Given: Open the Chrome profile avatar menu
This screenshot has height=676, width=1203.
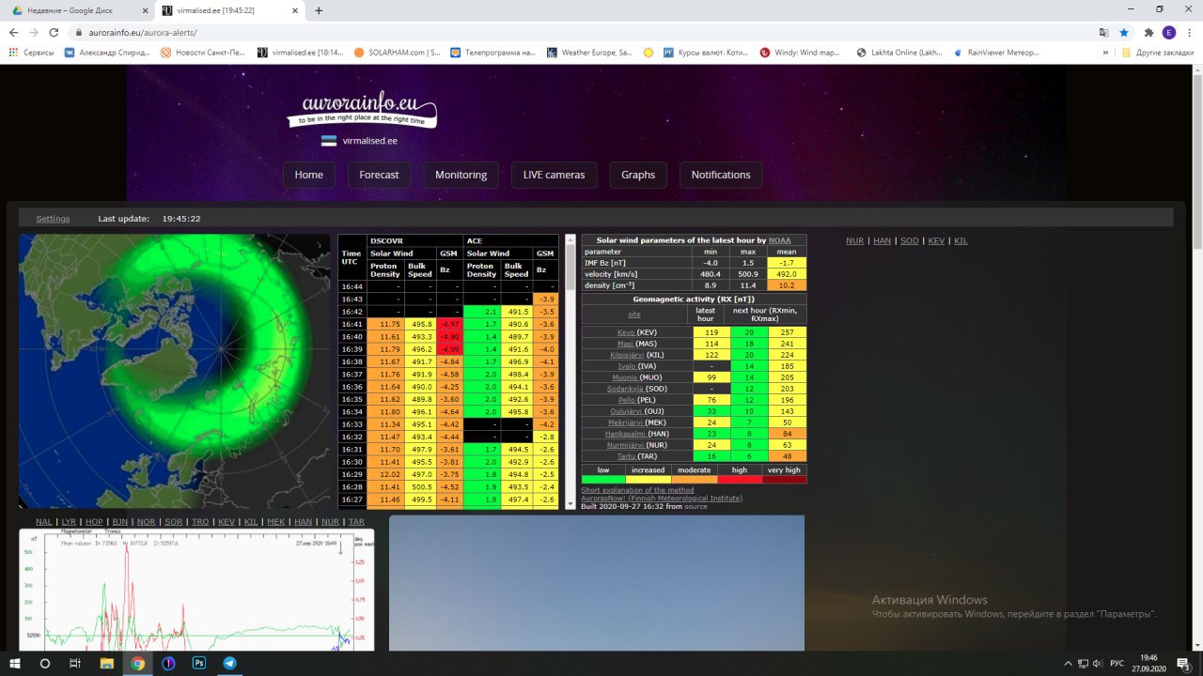Looking at the screenshot, I should tap(1168, 31).
